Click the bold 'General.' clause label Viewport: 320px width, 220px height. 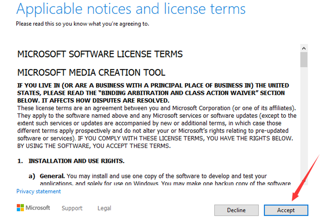click(52, 176)
